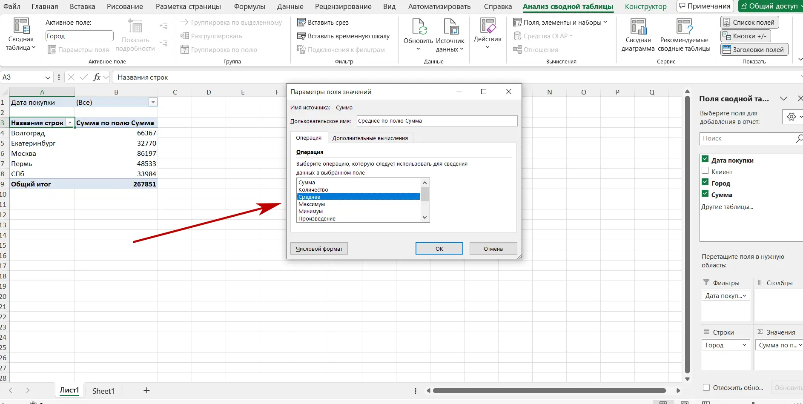Screen dimensions: 803x404
Task: Click the OK button in the dialog
Action: coord(439,249)
